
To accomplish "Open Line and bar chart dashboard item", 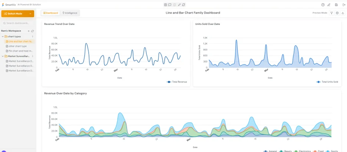I will 19,41.
